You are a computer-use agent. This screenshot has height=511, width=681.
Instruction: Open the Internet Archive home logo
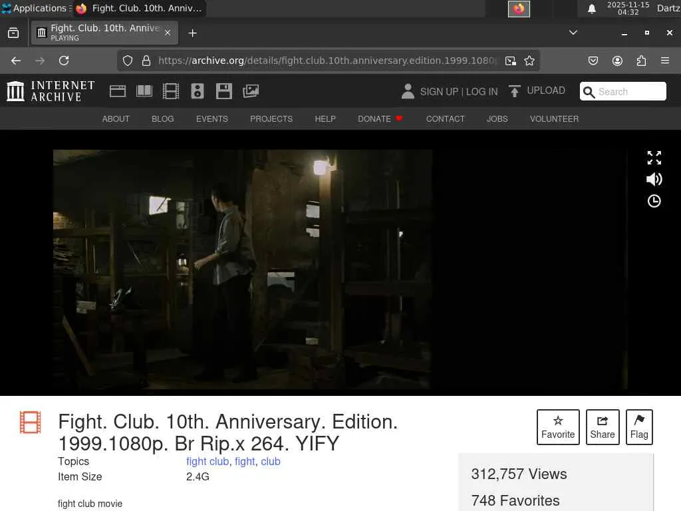51,91
